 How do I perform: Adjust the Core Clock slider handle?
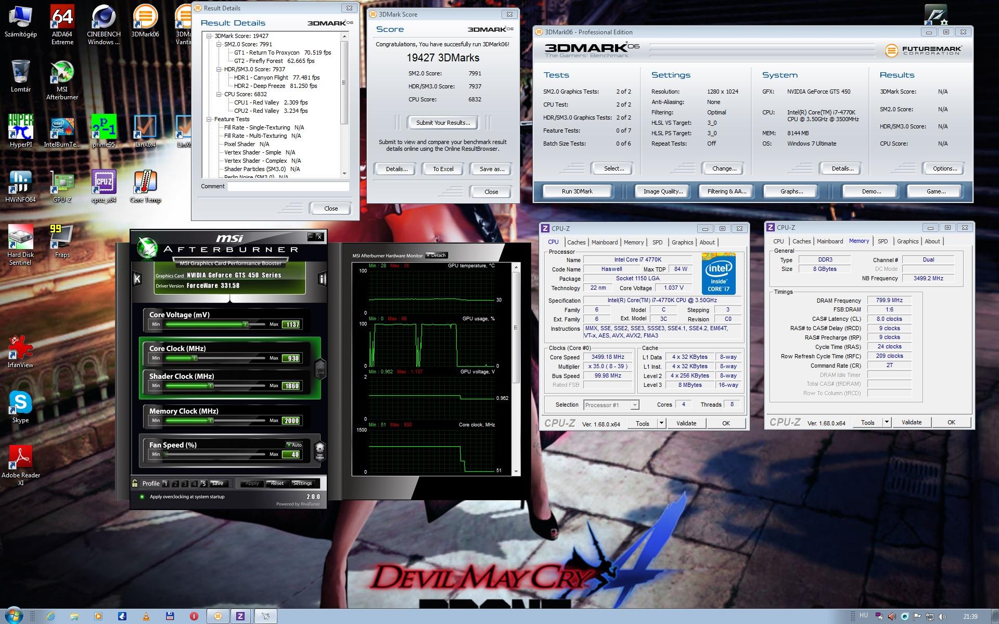[195, 358]
